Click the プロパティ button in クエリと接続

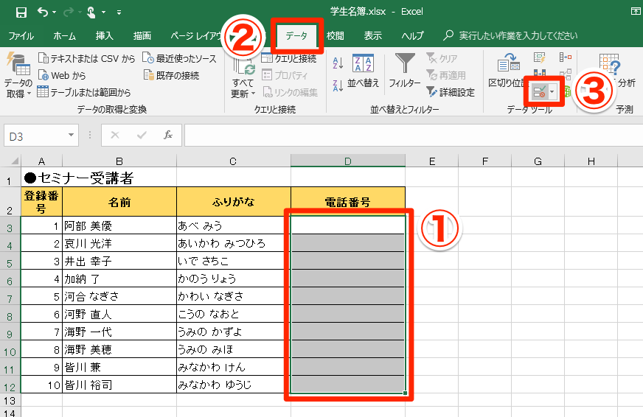(x=285, y=75)
